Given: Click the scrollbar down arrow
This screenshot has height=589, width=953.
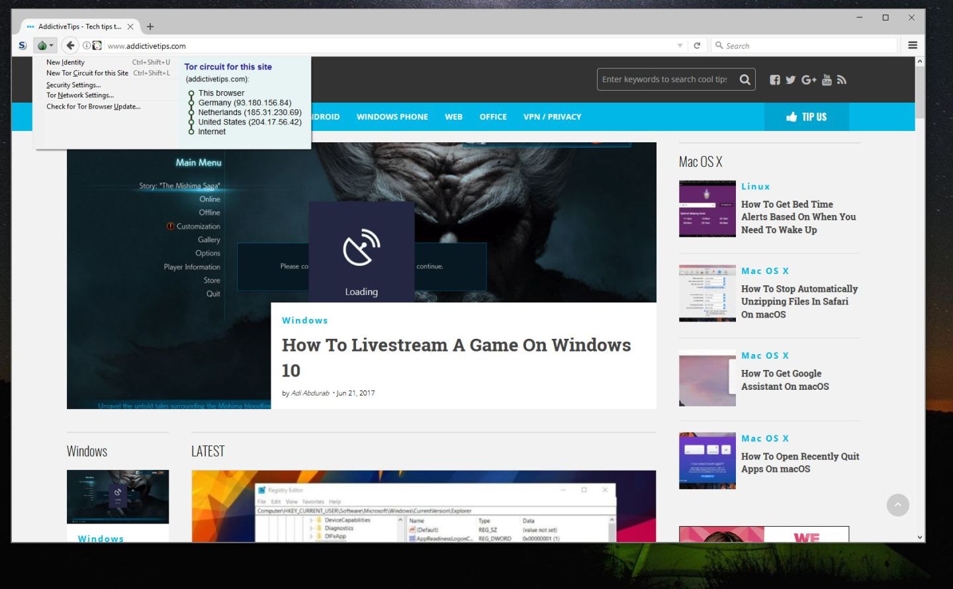Looking at the screenshot, I should click(920, 537).
